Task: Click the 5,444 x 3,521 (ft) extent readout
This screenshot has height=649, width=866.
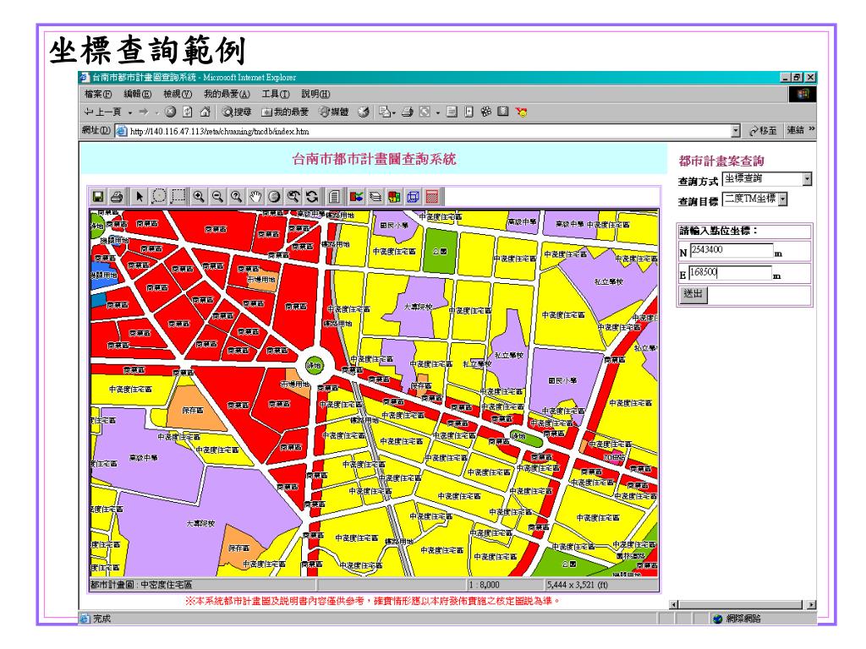Action: (578, 585)
